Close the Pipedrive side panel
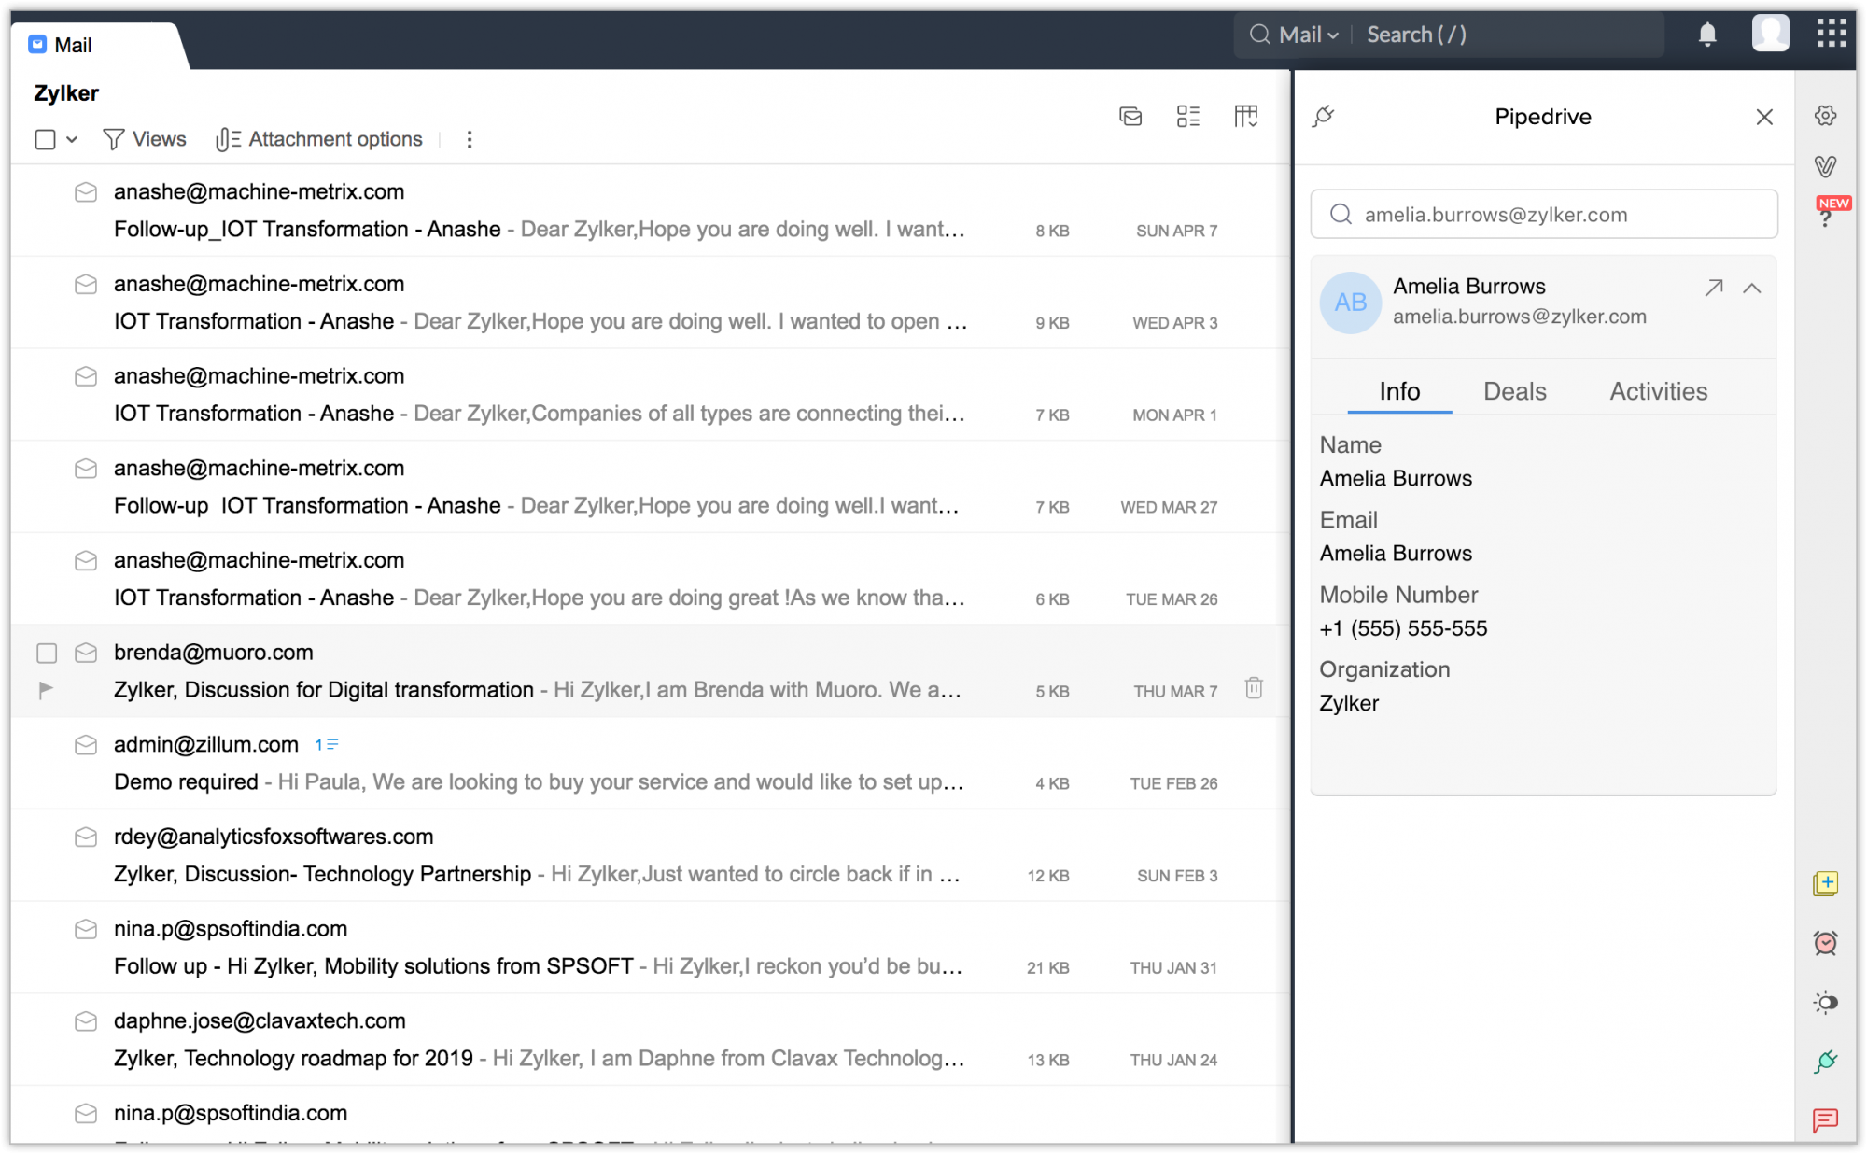 1764,116
